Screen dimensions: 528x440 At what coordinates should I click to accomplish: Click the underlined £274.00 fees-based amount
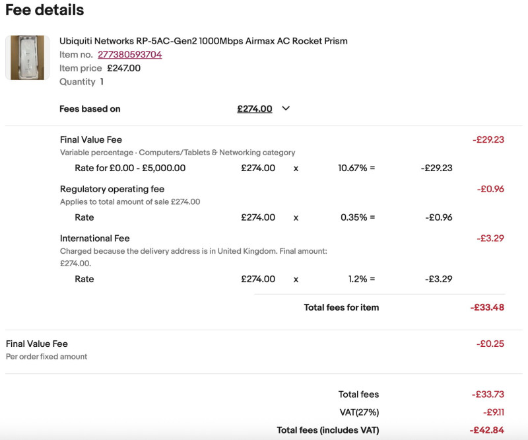pos(255,109)
